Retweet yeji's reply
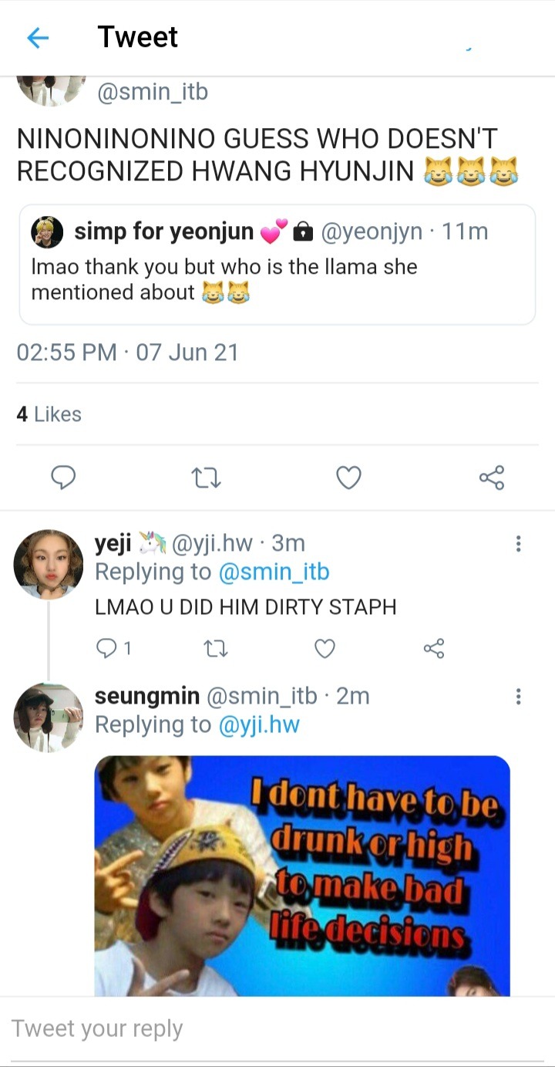 pos(218,649)
